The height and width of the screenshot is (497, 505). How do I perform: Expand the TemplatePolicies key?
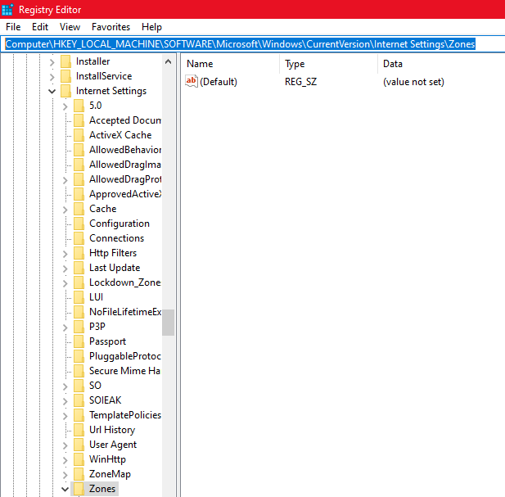click(65, 416)
